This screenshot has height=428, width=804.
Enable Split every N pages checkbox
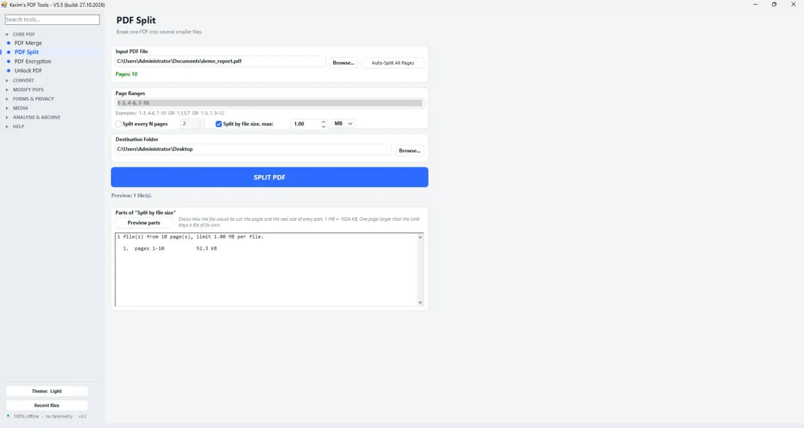[x=118, y=124]
